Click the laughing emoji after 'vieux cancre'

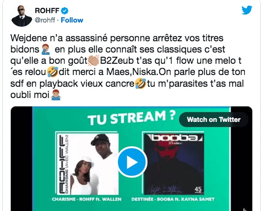140,83
